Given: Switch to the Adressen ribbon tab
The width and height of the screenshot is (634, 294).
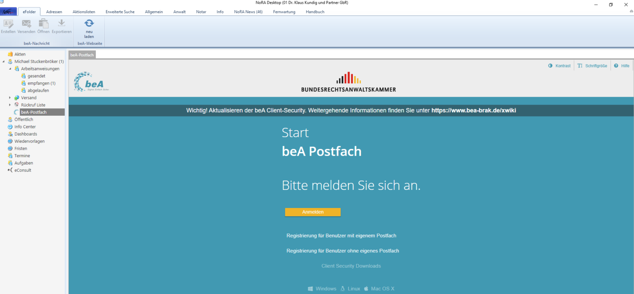Looking at the screenshot, I should coord(54,12).
